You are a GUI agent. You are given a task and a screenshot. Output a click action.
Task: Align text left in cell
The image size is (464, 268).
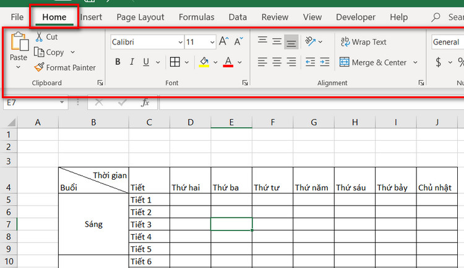click(262, 62)
